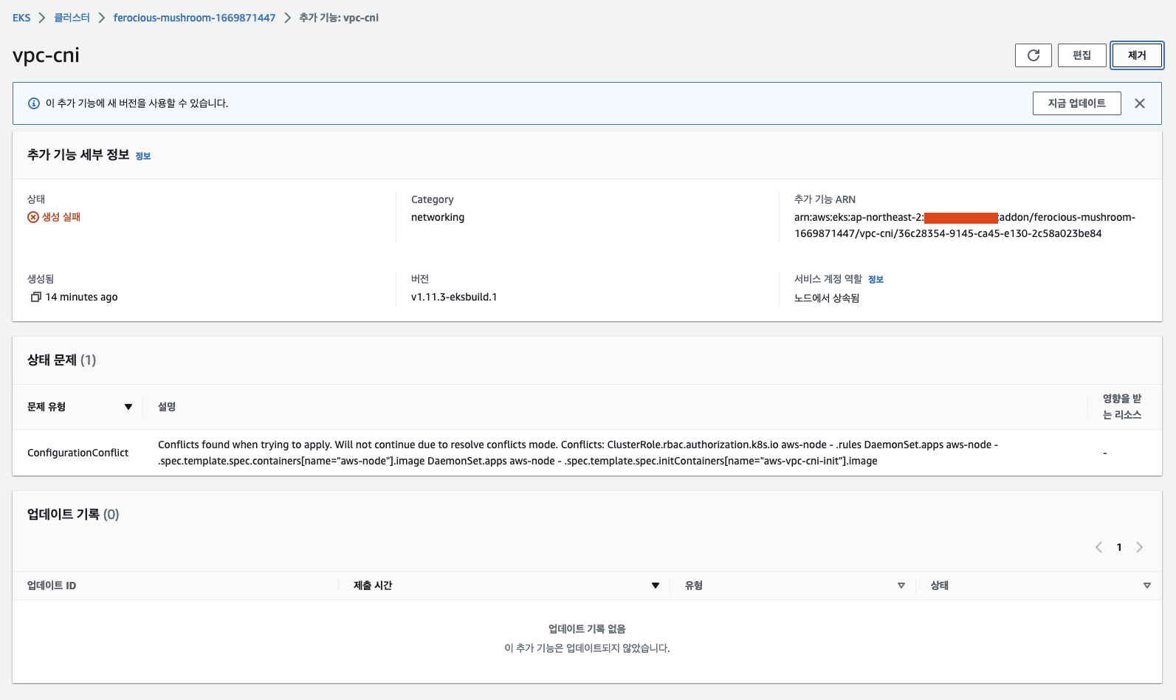Click the 업데이트 기록 없음 message

pos(587,629)
